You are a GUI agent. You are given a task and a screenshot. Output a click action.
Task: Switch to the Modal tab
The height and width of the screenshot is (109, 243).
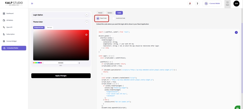100,13
